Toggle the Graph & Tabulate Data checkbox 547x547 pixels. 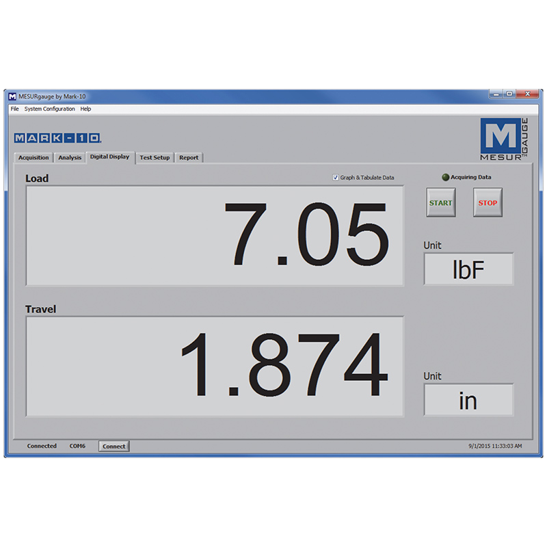click(336, 178)
